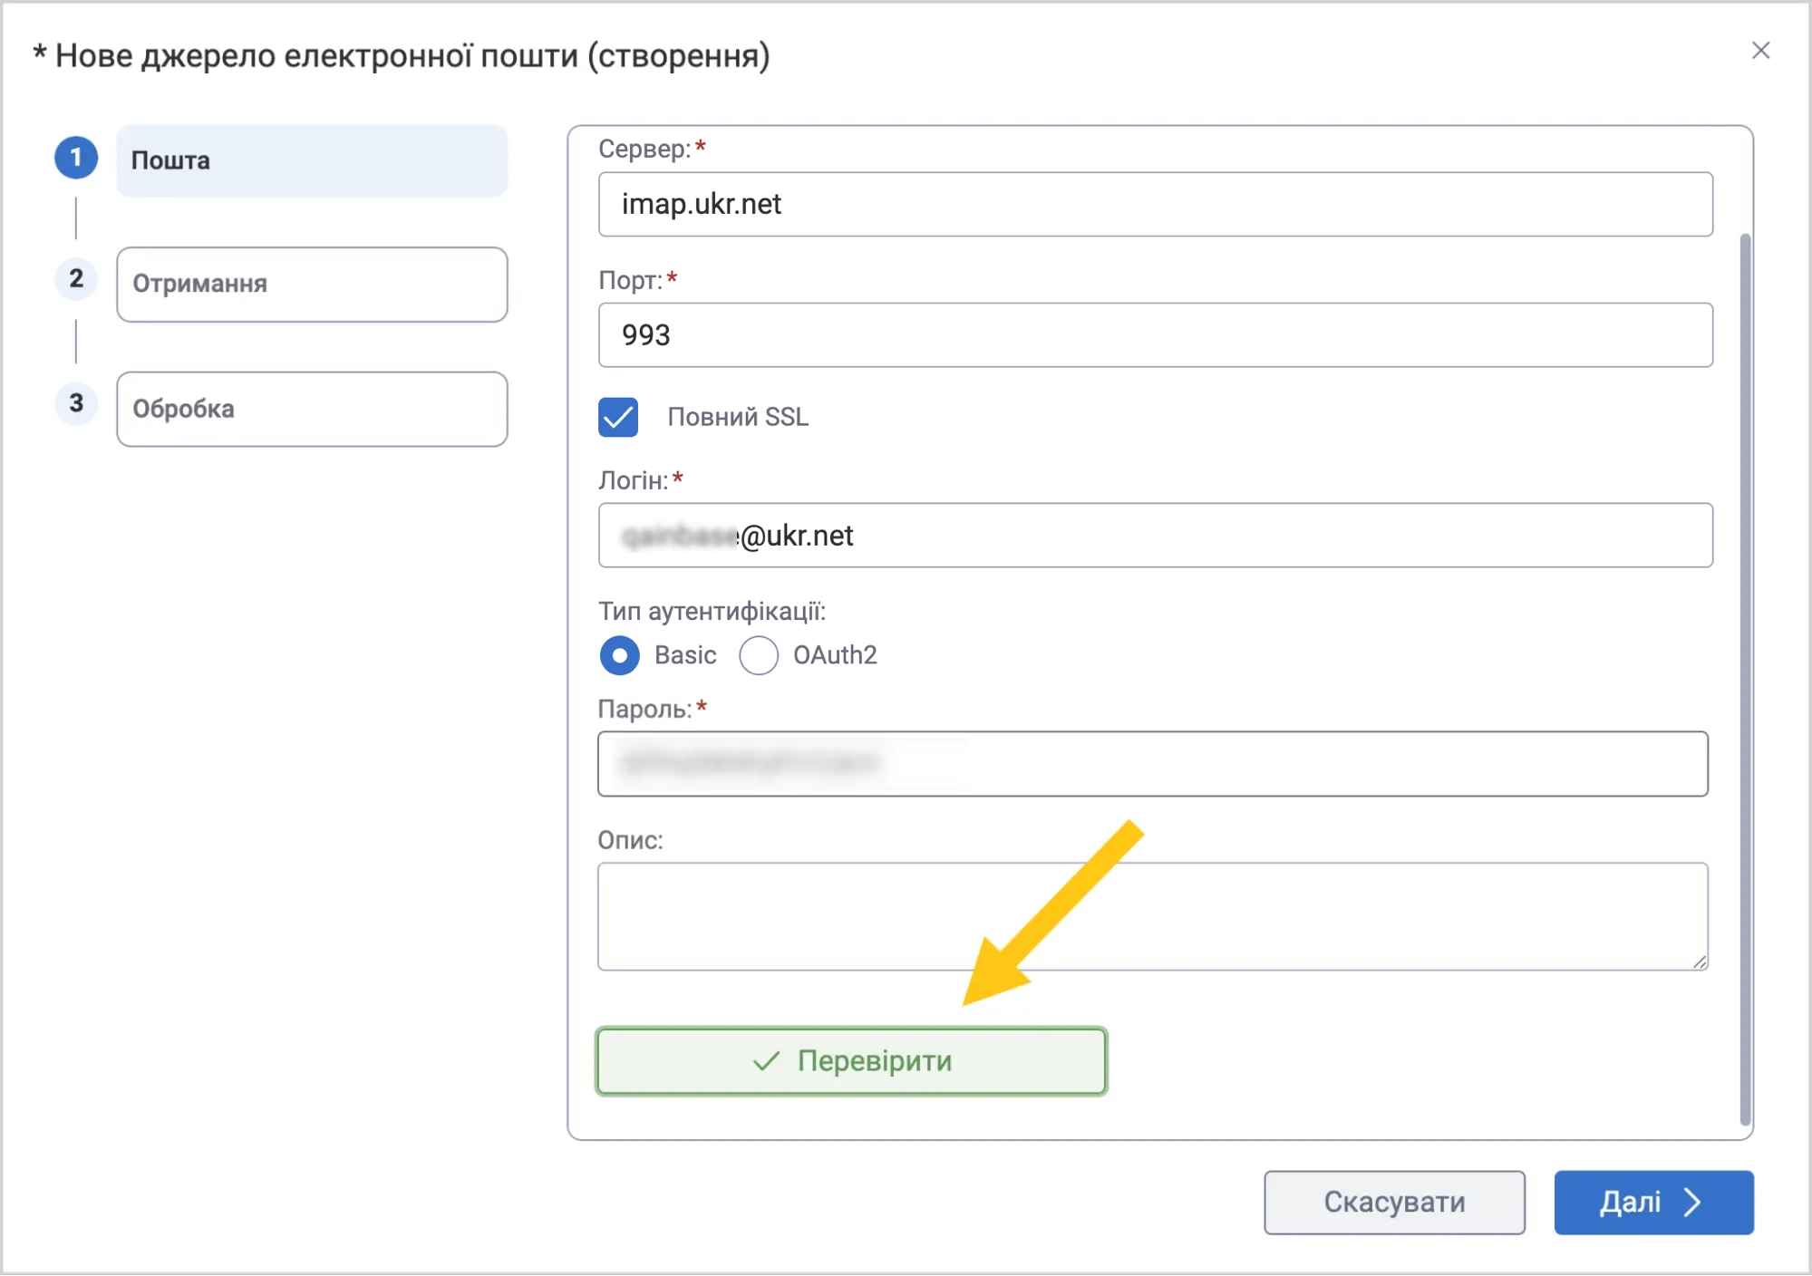Image resolution: width=1812 pixels, height=1276 pixels.
Task: Focus the Порт field showing 993
Action: click(x=1155, y=335)
